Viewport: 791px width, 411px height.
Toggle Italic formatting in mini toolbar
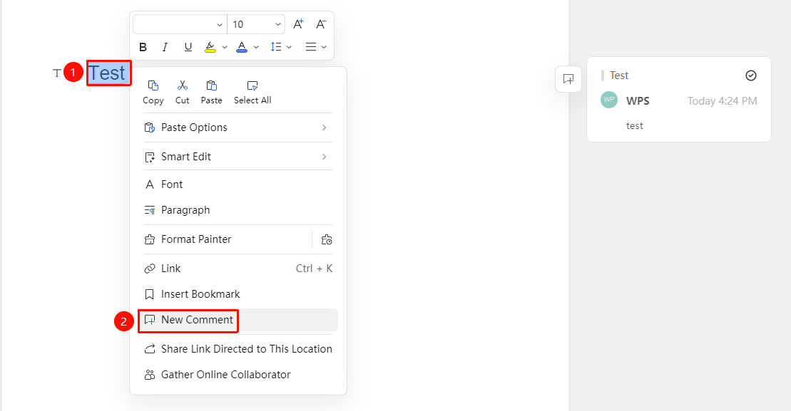pos(165,47)
